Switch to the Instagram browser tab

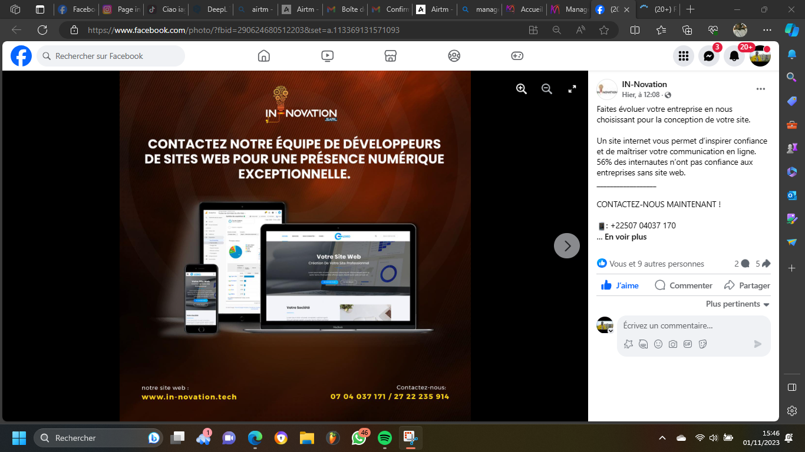point(123,9)
